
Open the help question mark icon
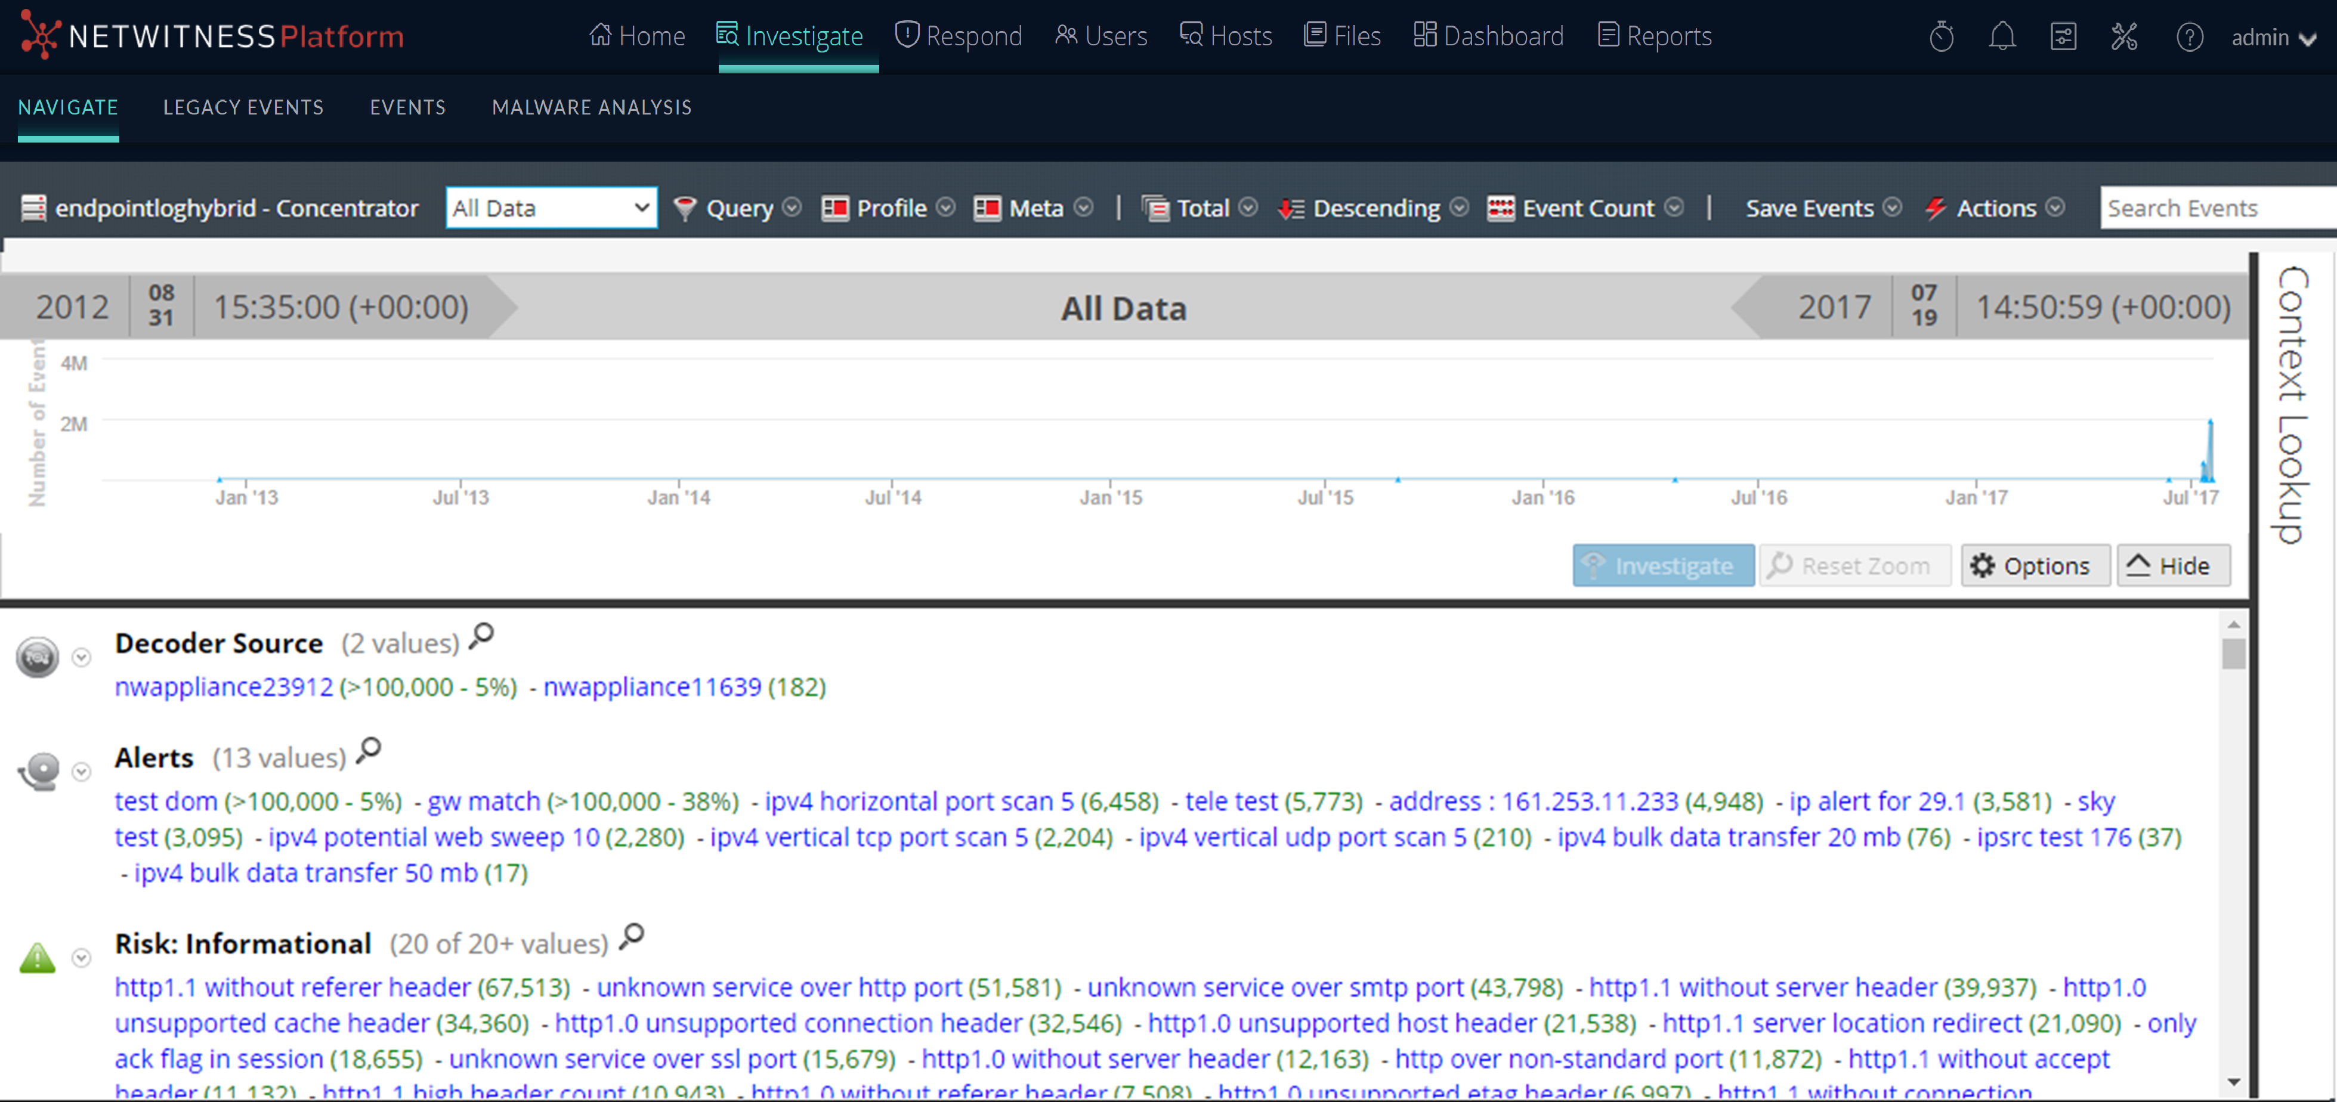tap(2189, 37)
